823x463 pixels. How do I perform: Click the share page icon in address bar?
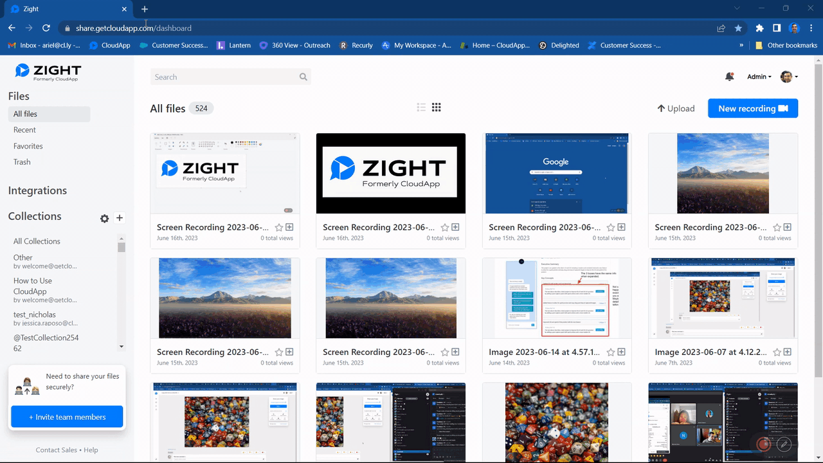point(721,28)
